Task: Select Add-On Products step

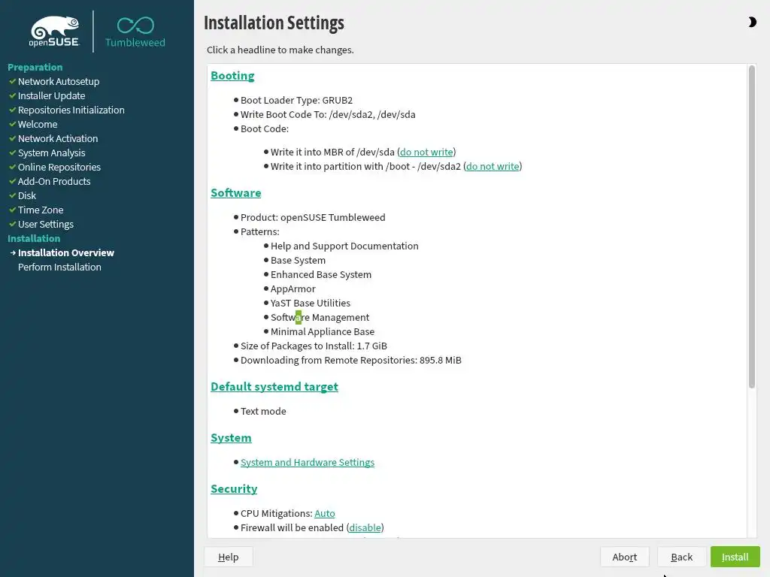Action: tap(54, 181)
